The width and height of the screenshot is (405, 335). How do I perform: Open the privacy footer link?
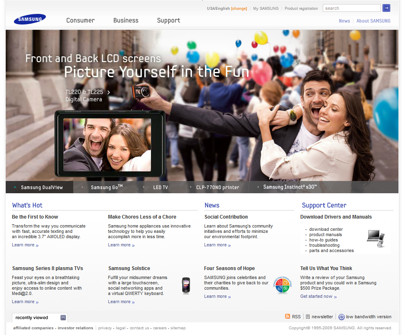[105, 328]
